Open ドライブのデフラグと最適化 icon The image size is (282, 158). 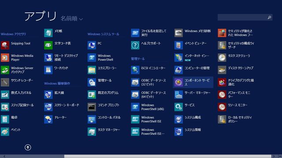click(x=222, y=82)
